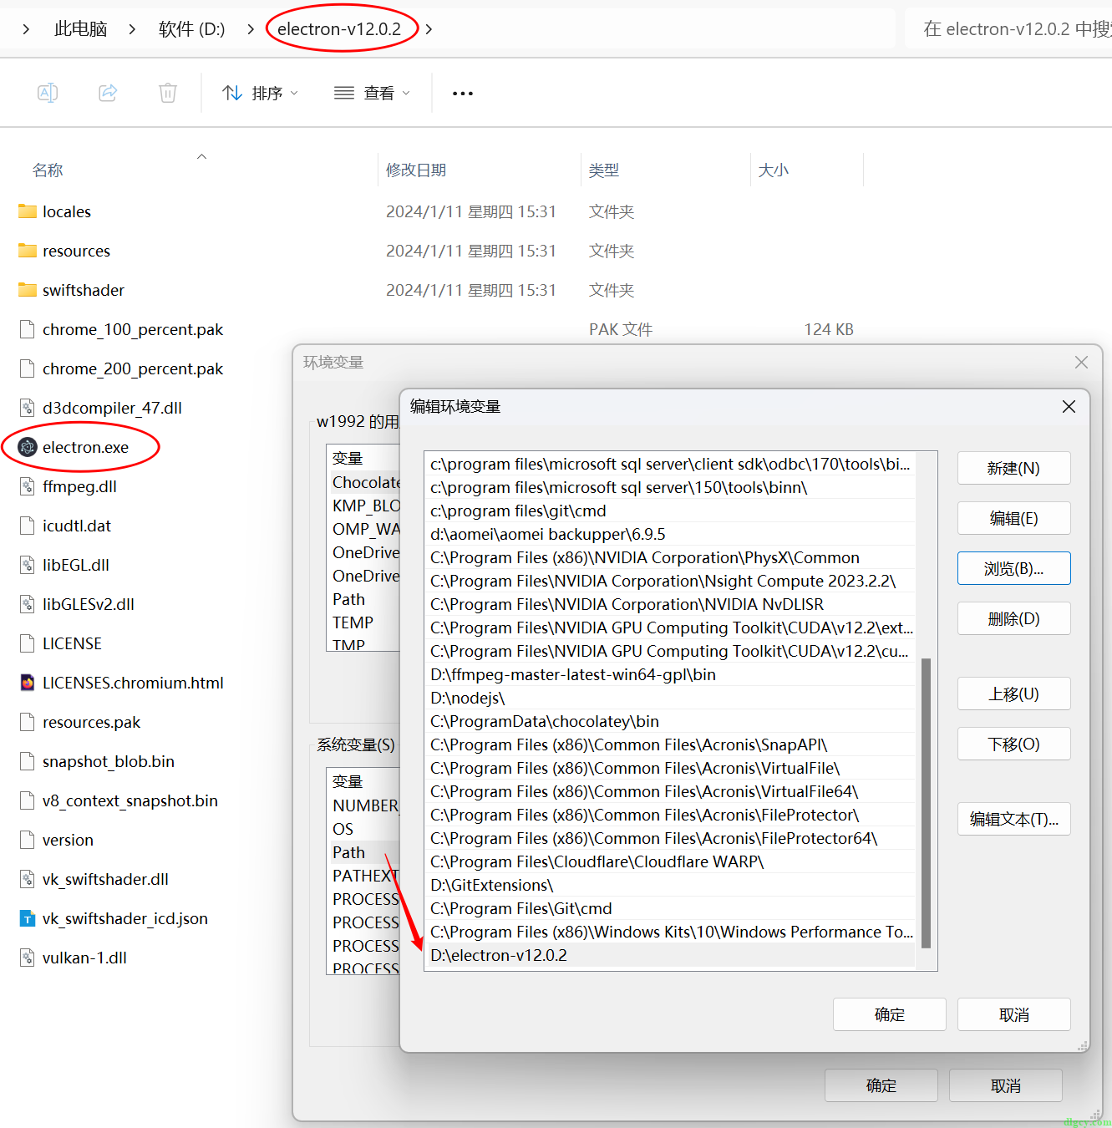This screenshot has width=1112, height=1128.
Task: Expand chevron after electron-v12.0.2 breadcrumb
Action: 429,29
